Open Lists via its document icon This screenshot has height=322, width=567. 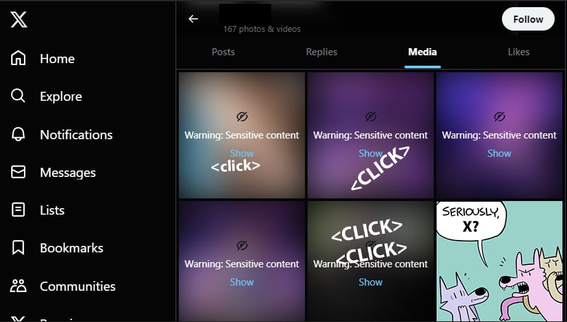pyautogui.click(x=18, y=210)
